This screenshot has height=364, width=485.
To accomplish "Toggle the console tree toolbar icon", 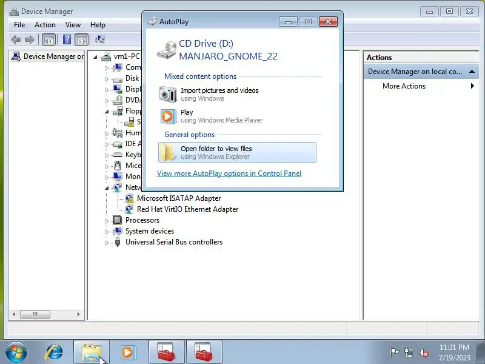I will click(49, 39).
